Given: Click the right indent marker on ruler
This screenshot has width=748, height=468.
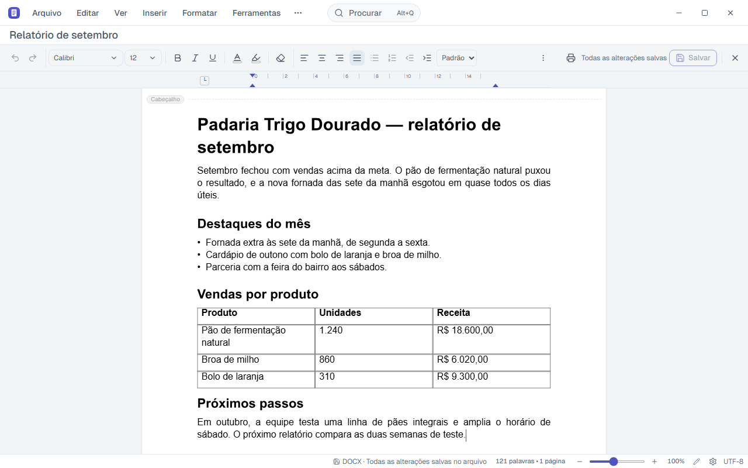Looking at the screenshot, I should click(496, 85).
